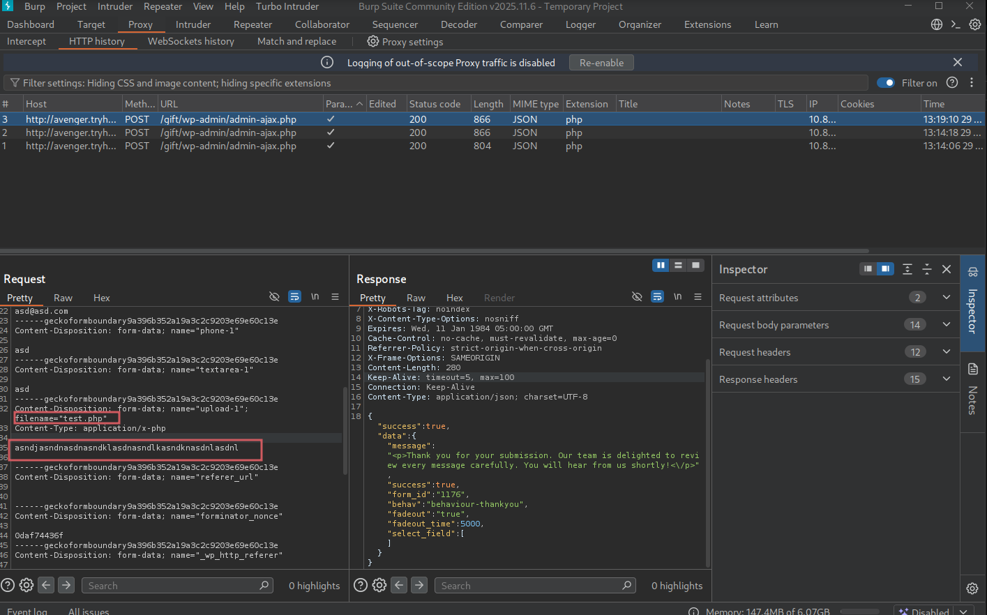Go to previous Response search match arrow
Viewport: 987px width, 615px height.
click(x=399, y=586)
